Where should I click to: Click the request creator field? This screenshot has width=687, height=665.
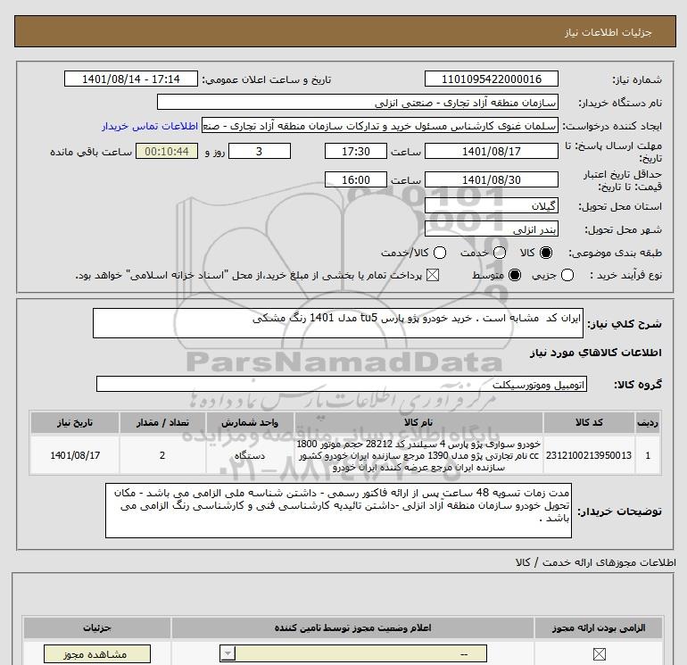pos(380,126)
